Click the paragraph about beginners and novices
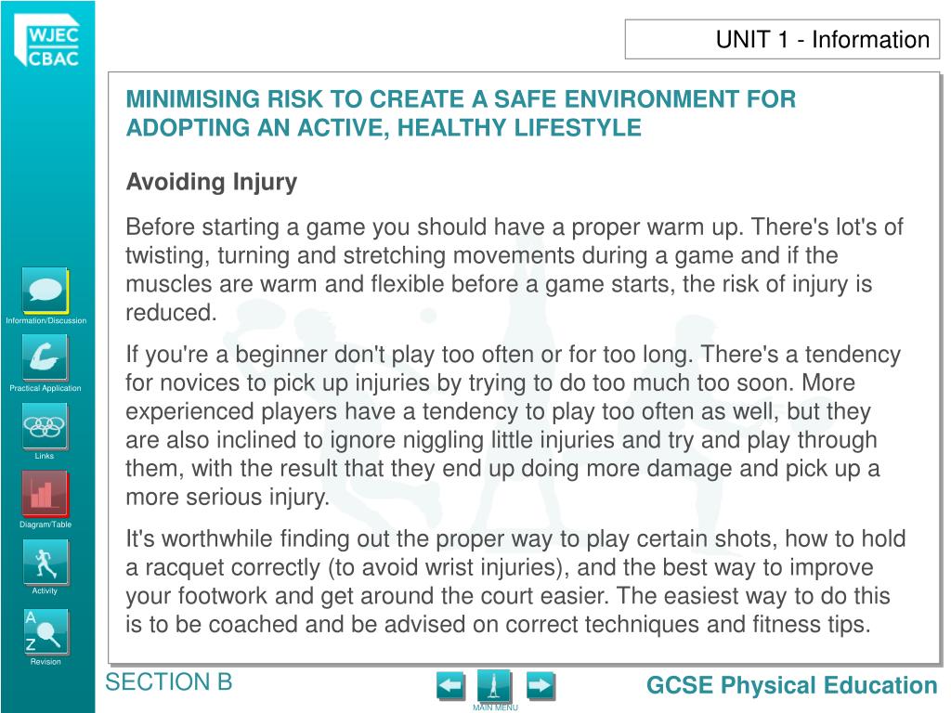The width and height of the screenshot is (951, 713). [x=513, y=425]
